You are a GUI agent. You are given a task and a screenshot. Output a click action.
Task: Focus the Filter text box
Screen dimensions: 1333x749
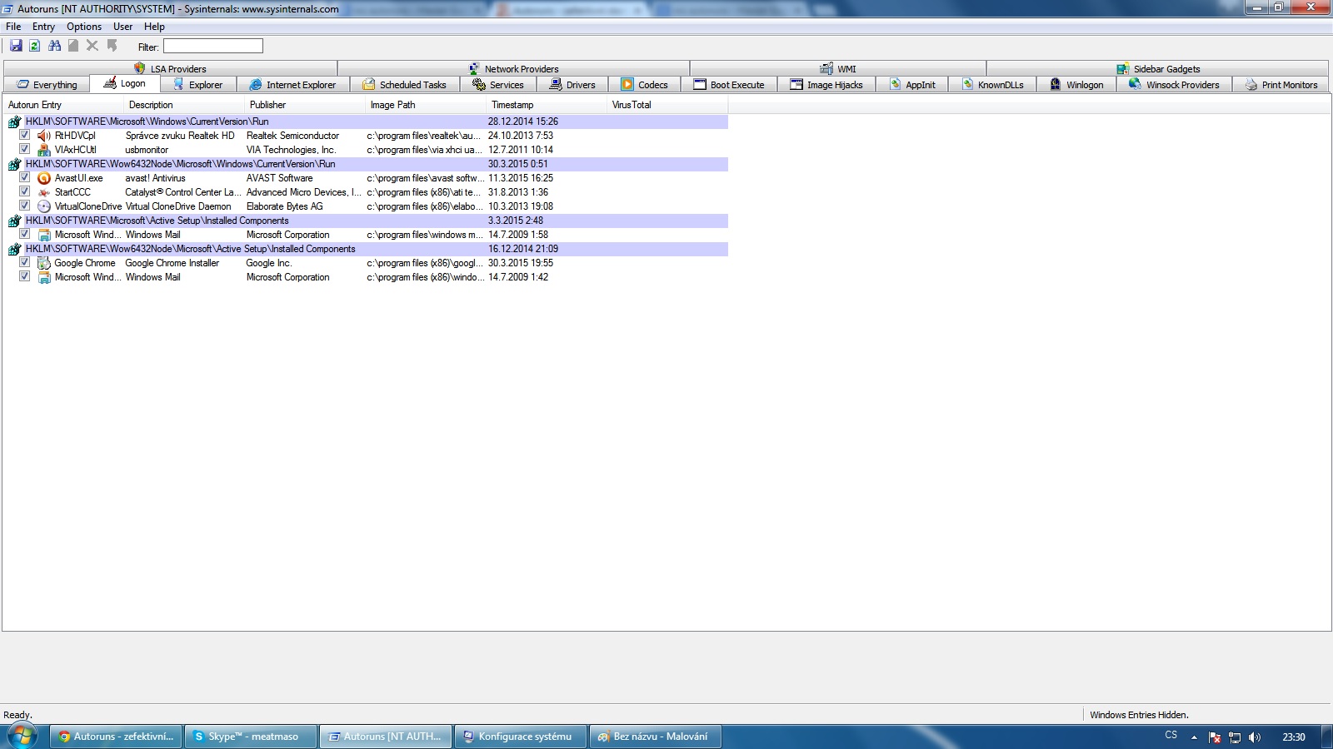(213, 46)
